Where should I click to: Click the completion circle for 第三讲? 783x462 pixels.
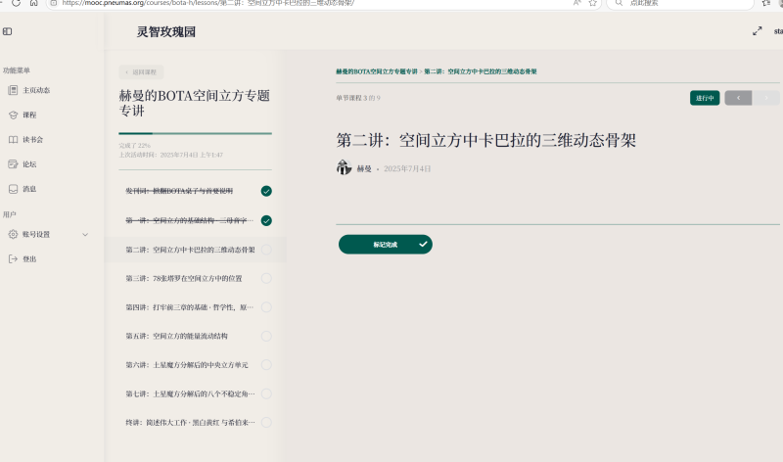click(x=266, y=278)
